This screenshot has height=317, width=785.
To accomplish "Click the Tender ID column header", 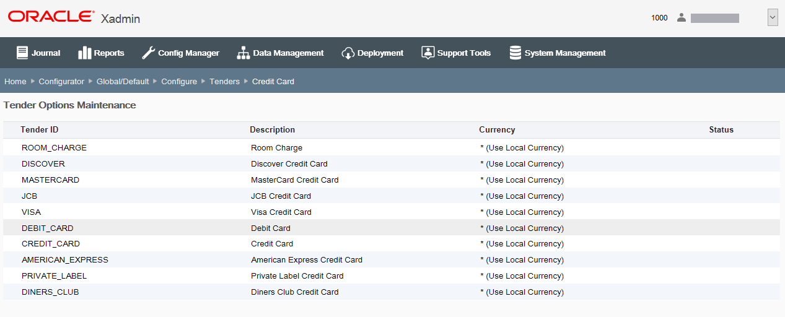I will [40, 129].
